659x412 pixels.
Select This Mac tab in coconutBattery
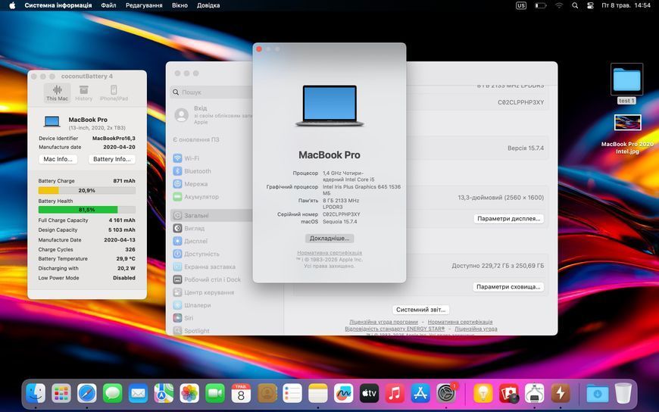click(57, 93)
